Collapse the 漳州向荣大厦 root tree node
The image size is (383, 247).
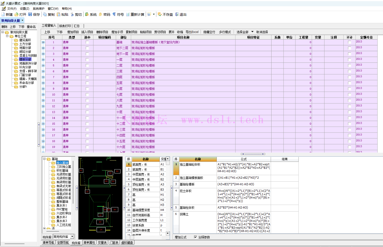[x=3, y=32]
